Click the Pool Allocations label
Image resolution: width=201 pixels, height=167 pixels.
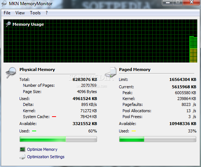tap(137, 111)
